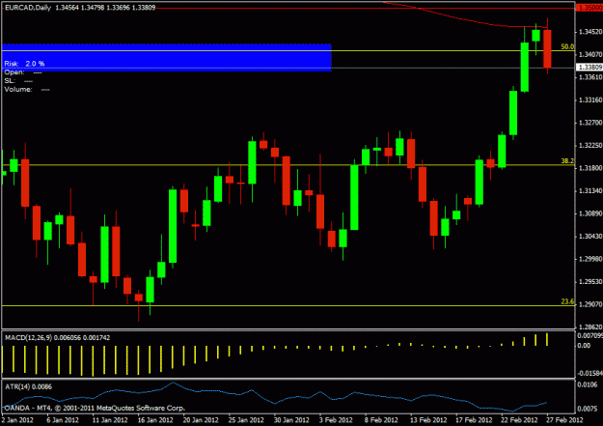Click price axis value 1.32700

click(590, 123)
